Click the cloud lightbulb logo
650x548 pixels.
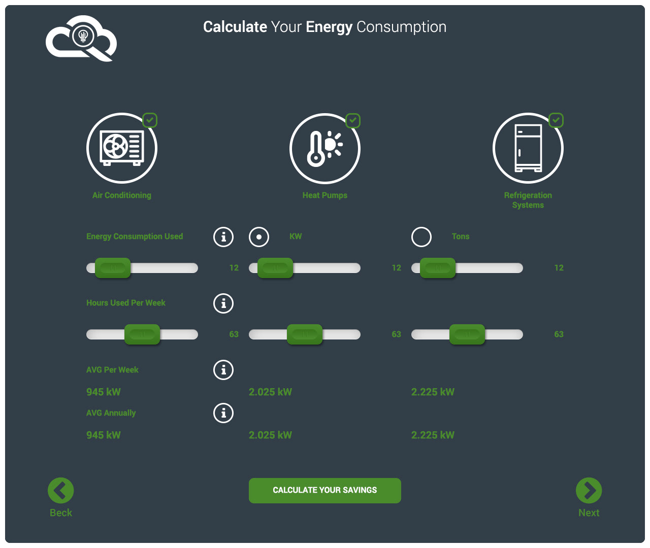pyautogui.click(x=81, y=39)
